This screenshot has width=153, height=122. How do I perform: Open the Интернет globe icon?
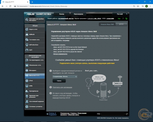coord(27,70)
